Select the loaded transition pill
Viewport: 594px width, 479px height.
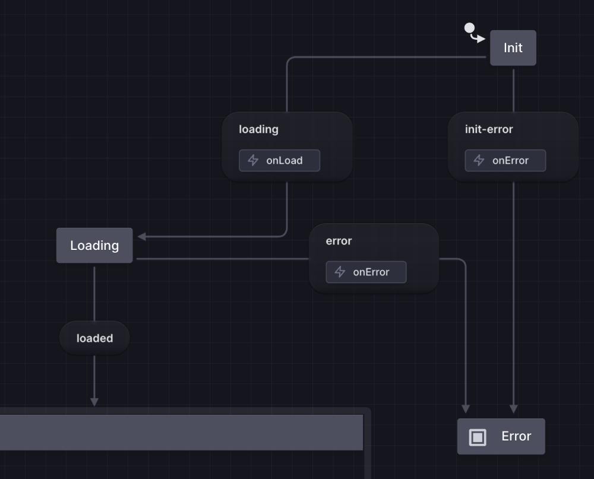tap(94, 338)
